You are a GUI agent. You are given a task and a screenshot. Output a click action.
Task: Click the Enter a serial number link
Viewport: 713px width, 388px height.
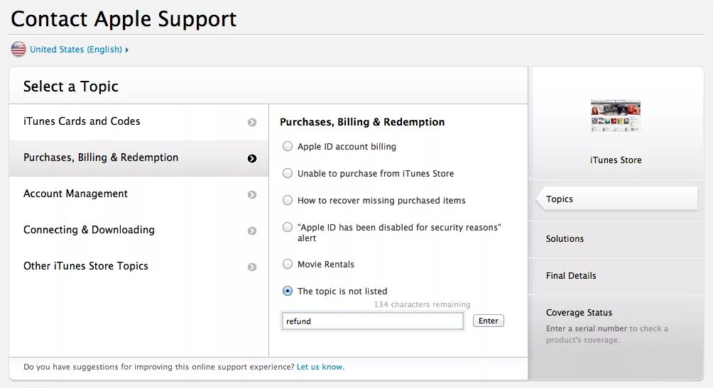586,328
